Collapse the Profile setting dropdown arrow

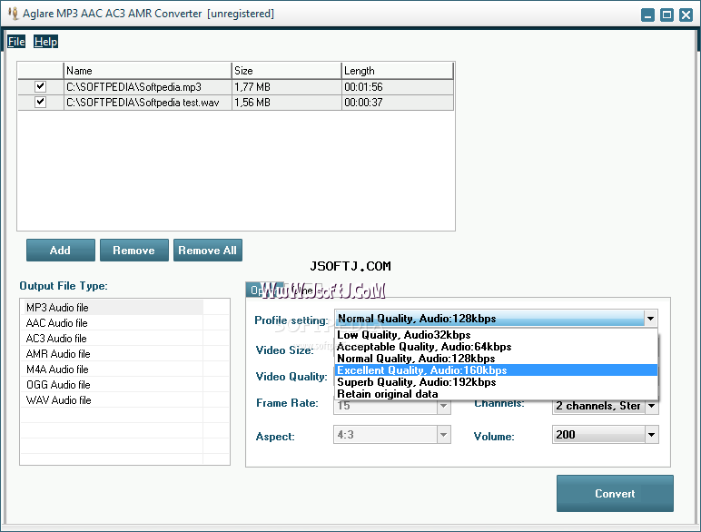[x=650, y=319]
